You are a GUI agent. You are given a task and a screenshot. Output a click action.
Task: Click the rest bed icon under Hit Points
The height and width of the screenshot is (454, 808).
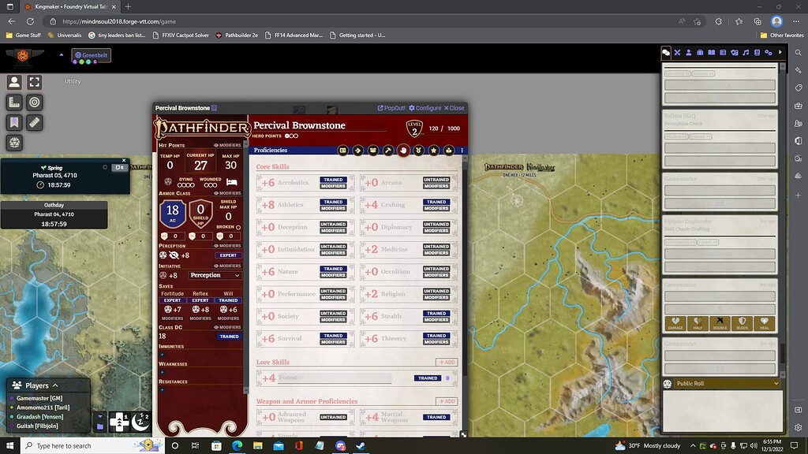(232, 182)
